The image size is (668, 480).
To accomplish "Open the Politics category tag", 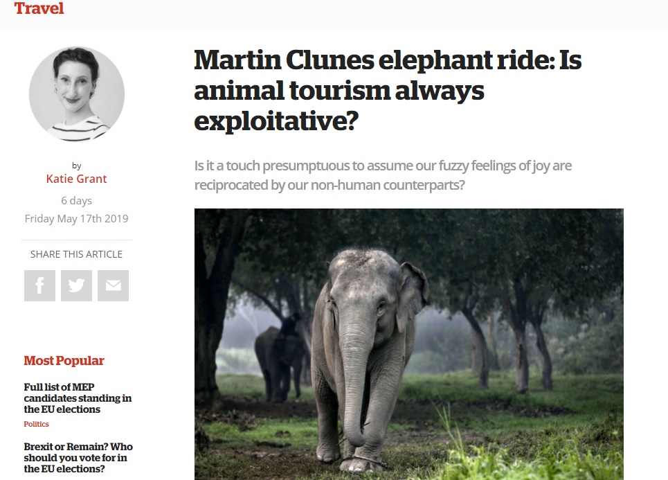I will (36, 424).
